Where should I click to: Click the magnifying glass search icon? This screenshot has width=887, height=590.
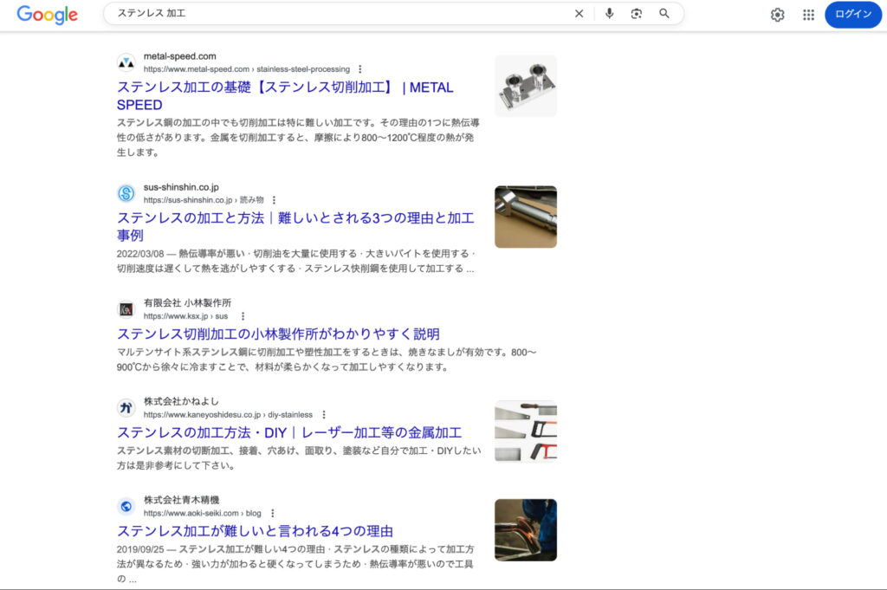[x=664, y=14]
